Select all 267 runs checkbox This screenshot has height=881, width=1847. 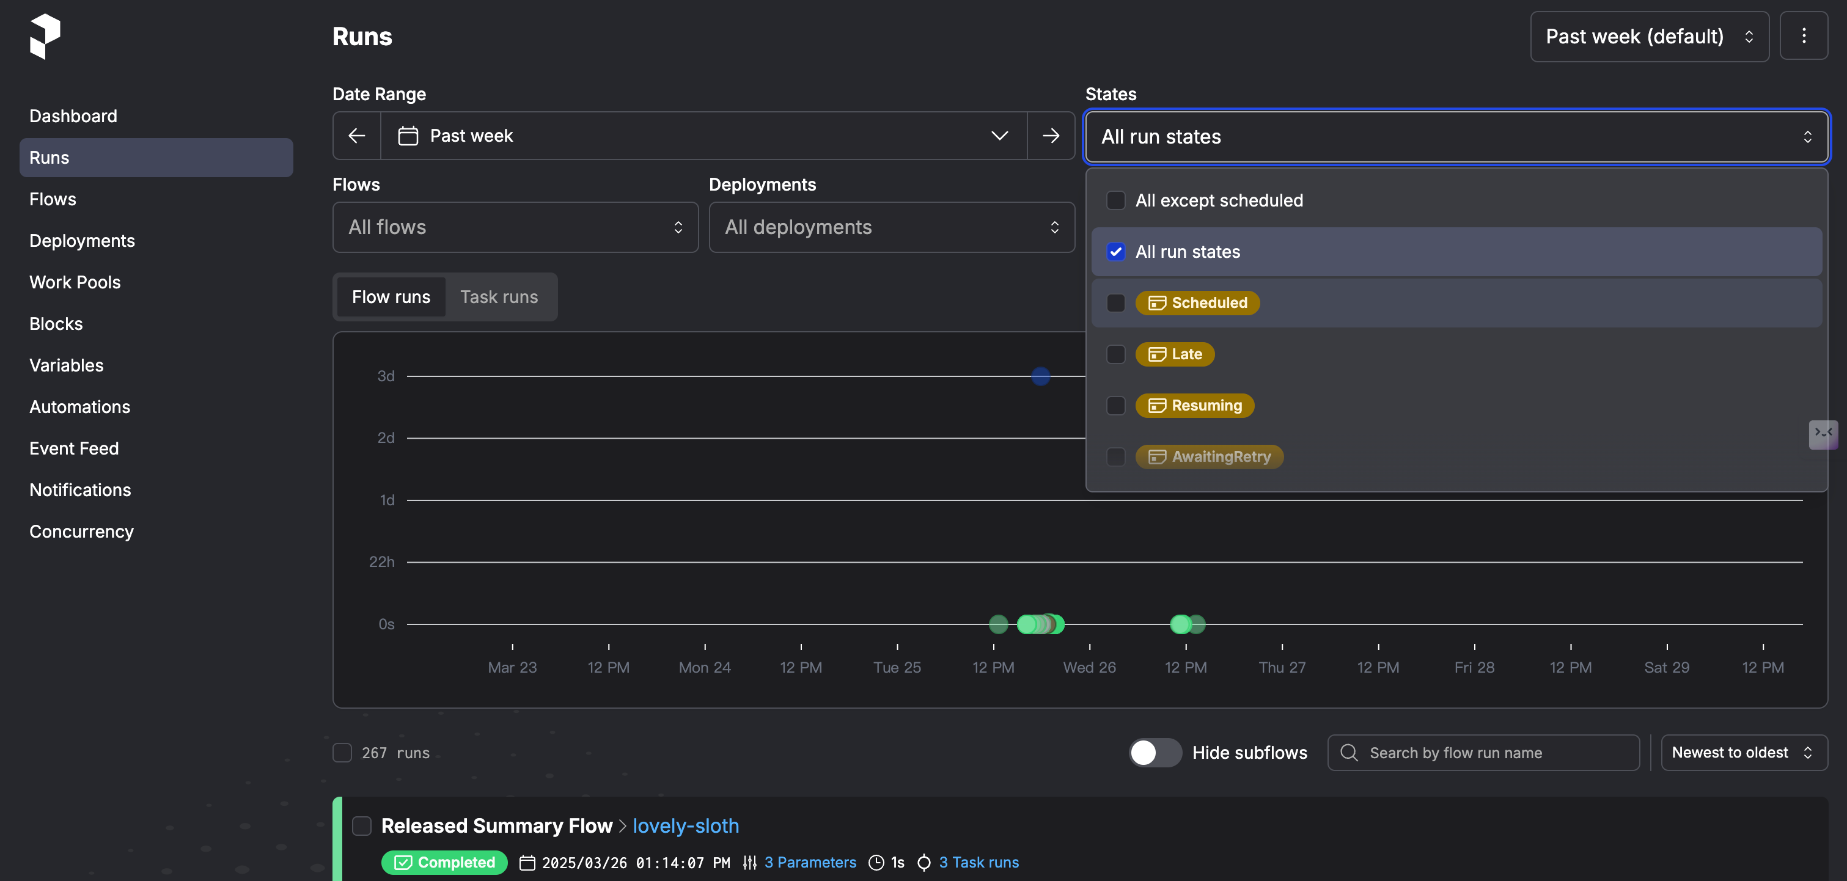click(x=342, y=753)
